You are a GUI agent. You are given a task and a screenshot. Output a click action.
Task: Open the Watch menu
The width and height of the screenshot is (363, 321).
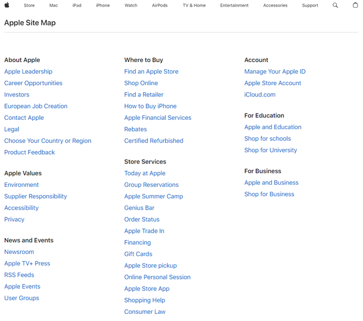(131, 5)
